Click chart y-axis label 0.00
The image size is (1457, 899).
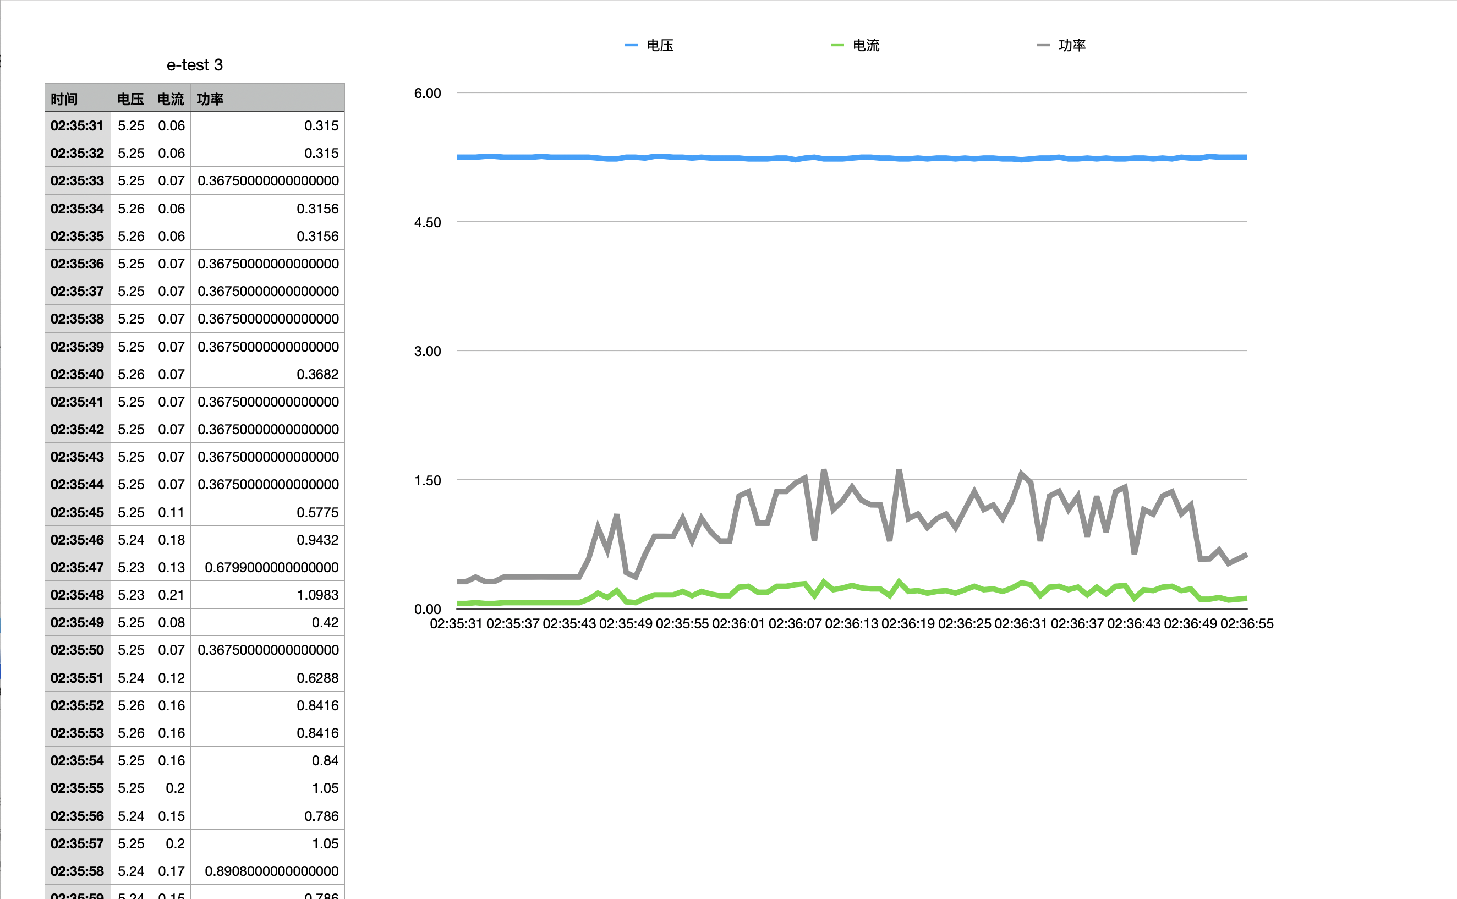428,609
